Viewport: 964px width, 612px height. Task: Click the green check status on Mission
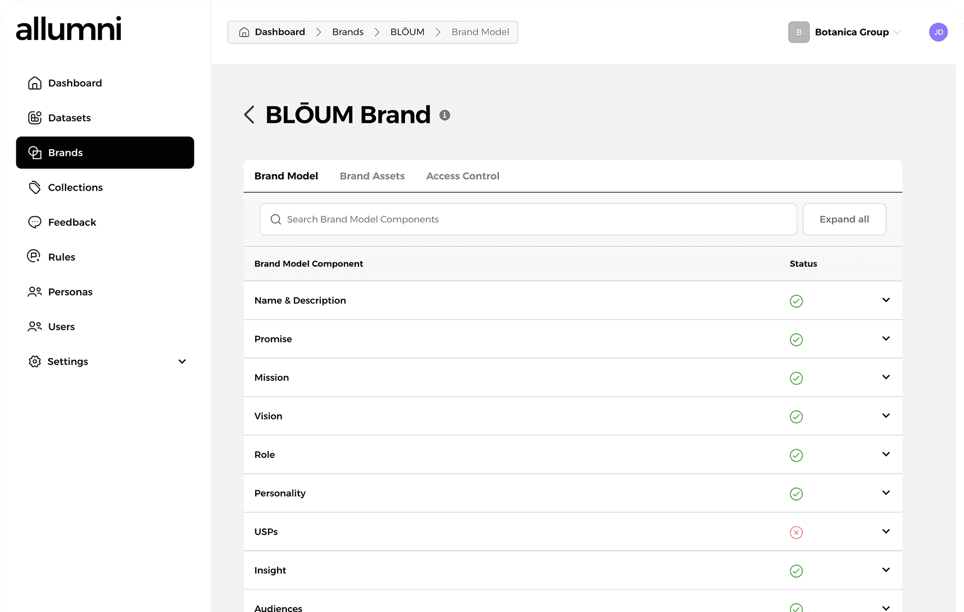(x=796, y=378)
